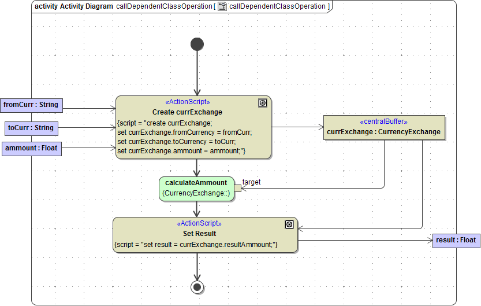The height and width of the screenshot is (306, 481).
Task: Click the 'activity Activity Diagram' frame header
Action: [x=73, y=6]
